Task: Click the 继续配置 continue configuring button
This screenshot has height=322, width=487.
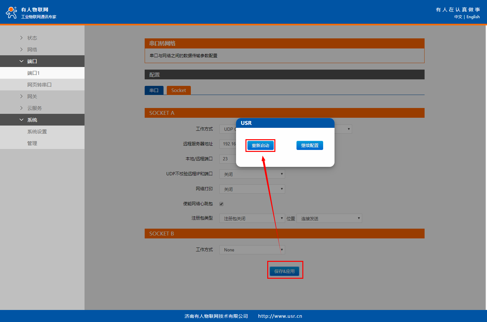Action: coord(309,145)
